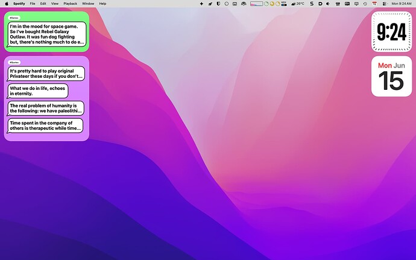Click the circular face icon in menu bar
This screenshot has width=416, height=260.
pos(227,4)
